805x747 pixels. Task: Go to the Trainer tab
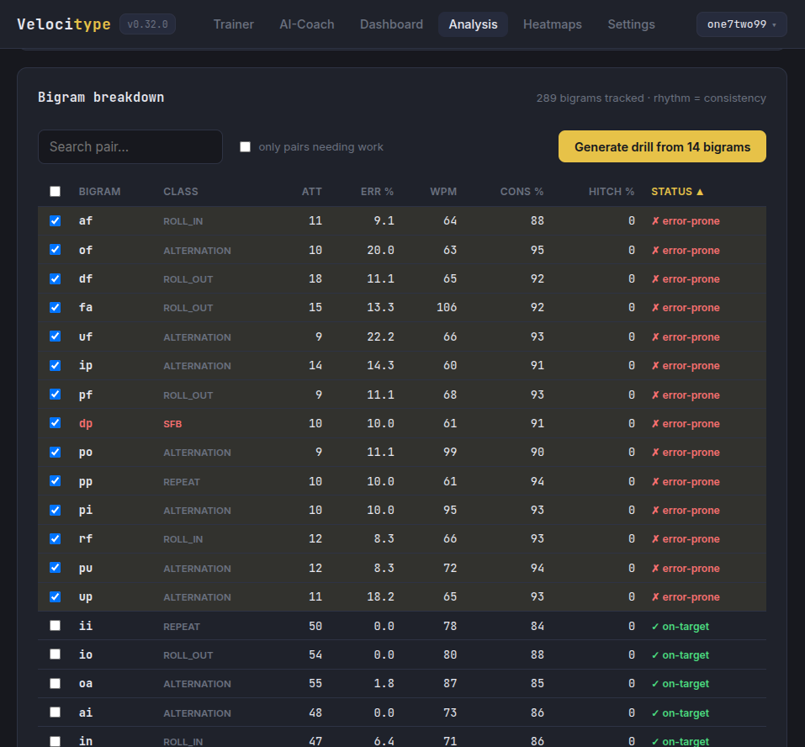(x=234, y=24)
